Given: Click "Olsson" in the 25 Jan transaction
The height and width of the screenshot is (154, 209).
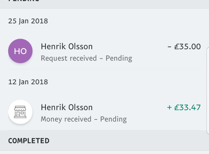Looking at the screenshot, I should tap(80, 47).
